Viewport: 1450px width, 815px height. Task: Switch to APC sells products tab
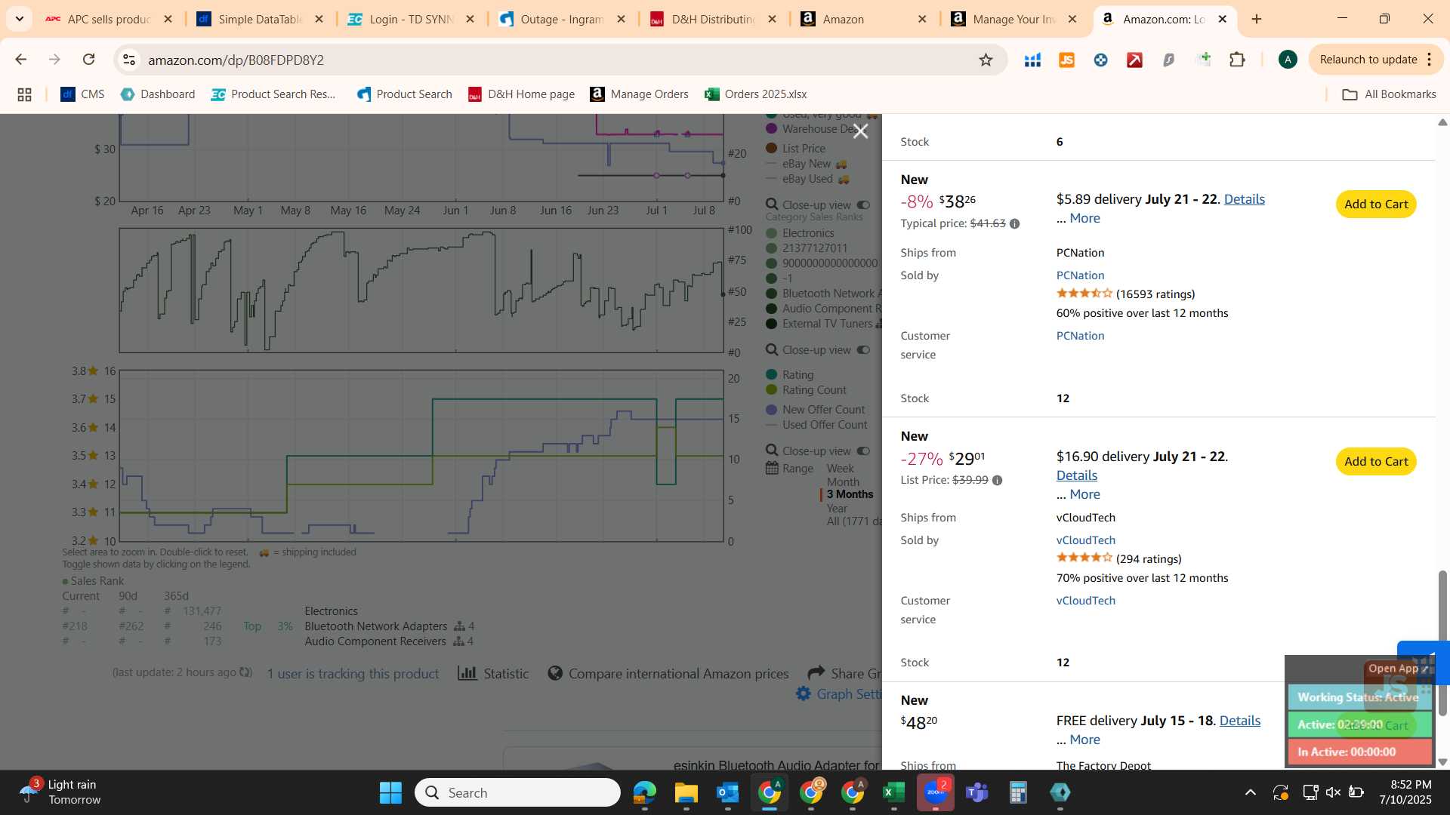tap(110, 19)
